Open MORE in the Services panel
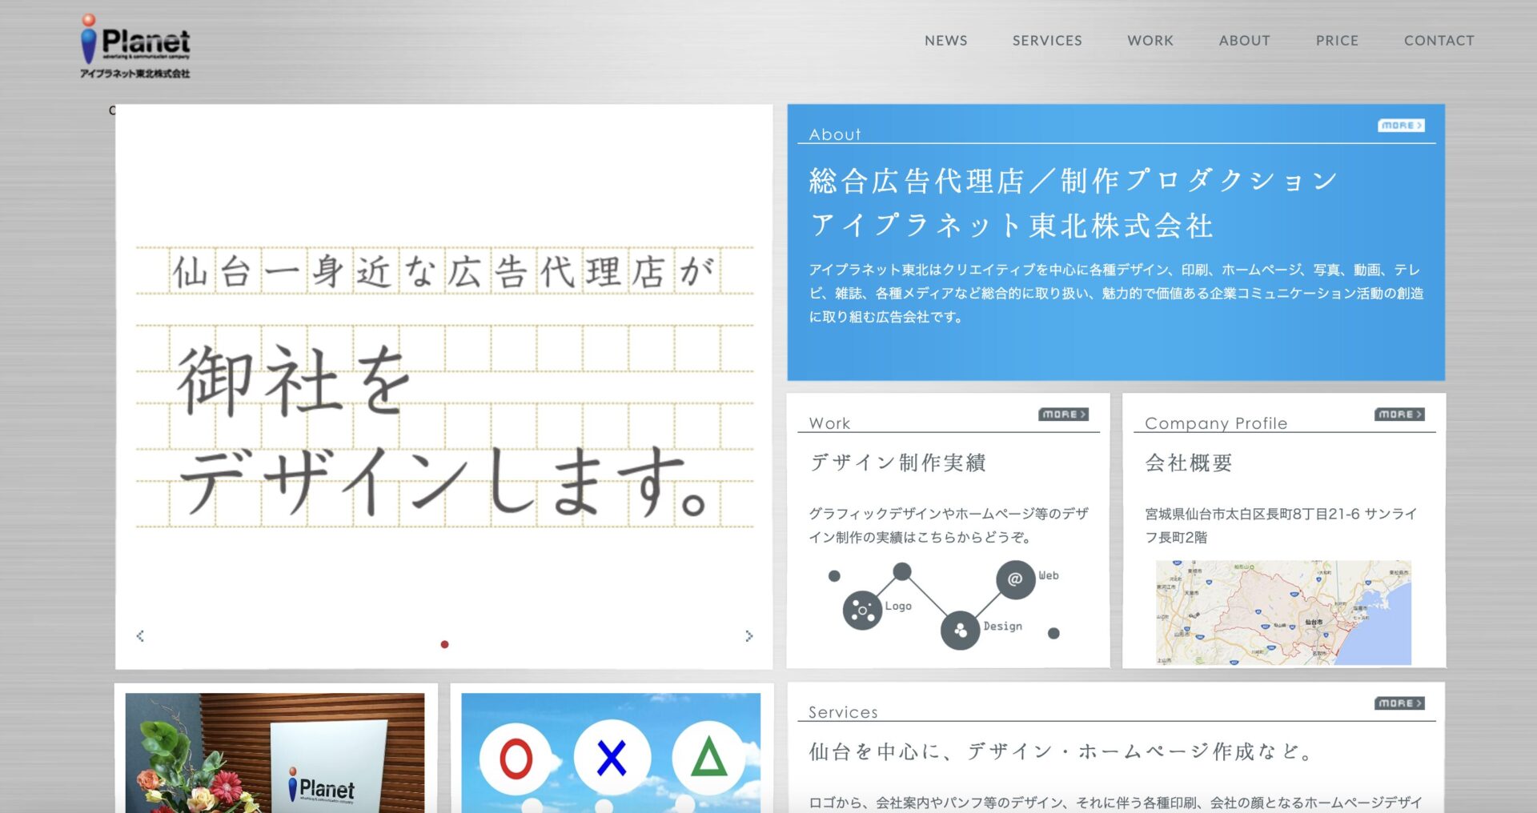Viewport: 1537px width, 813px height. (x=1399, y=703)
